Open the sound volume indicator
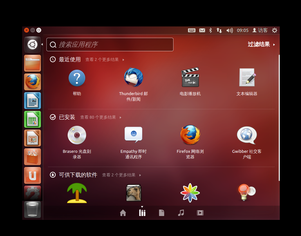This screenshot has height=236, width=301. point(230,30)
